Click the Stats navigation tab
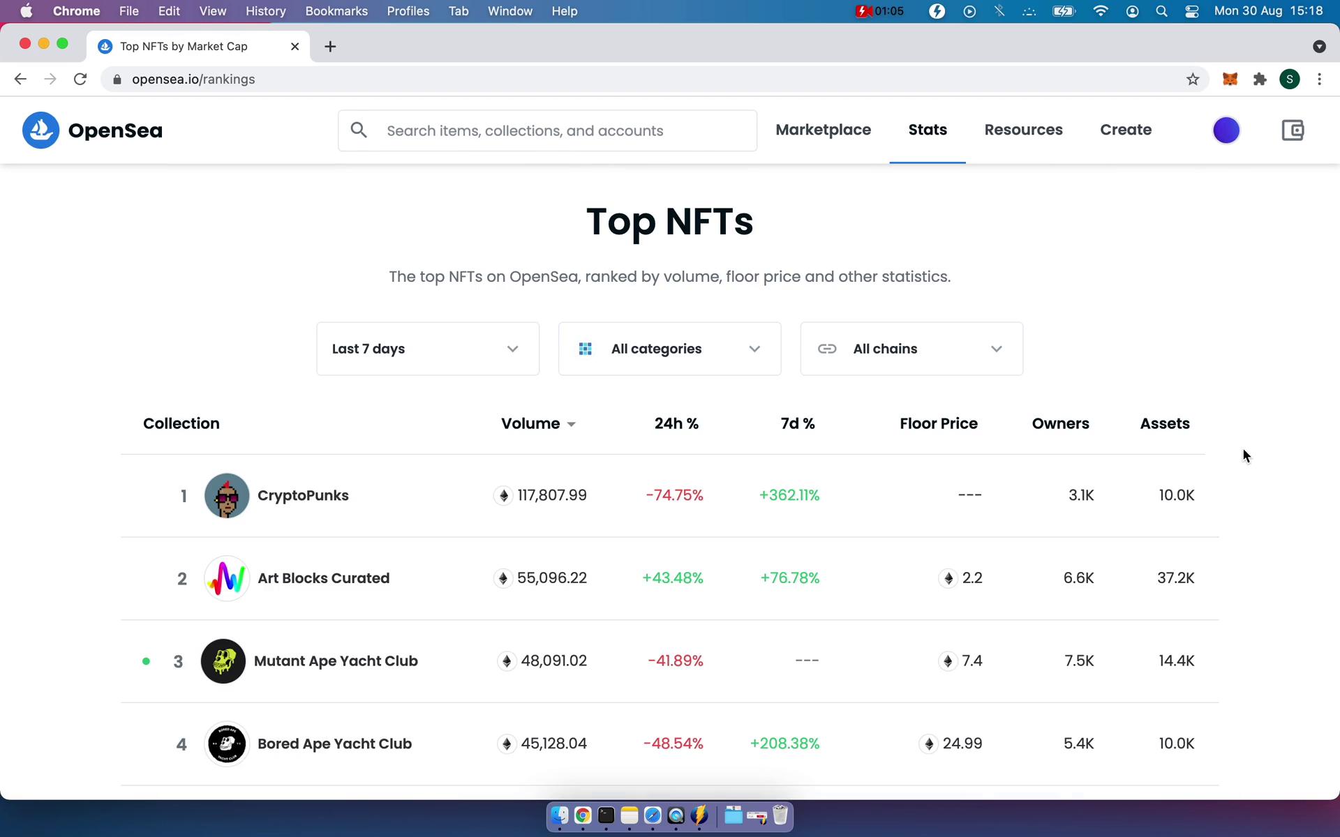Image resolution: width=1340 pixels, height=837 pixels. [x=927, y=129]
